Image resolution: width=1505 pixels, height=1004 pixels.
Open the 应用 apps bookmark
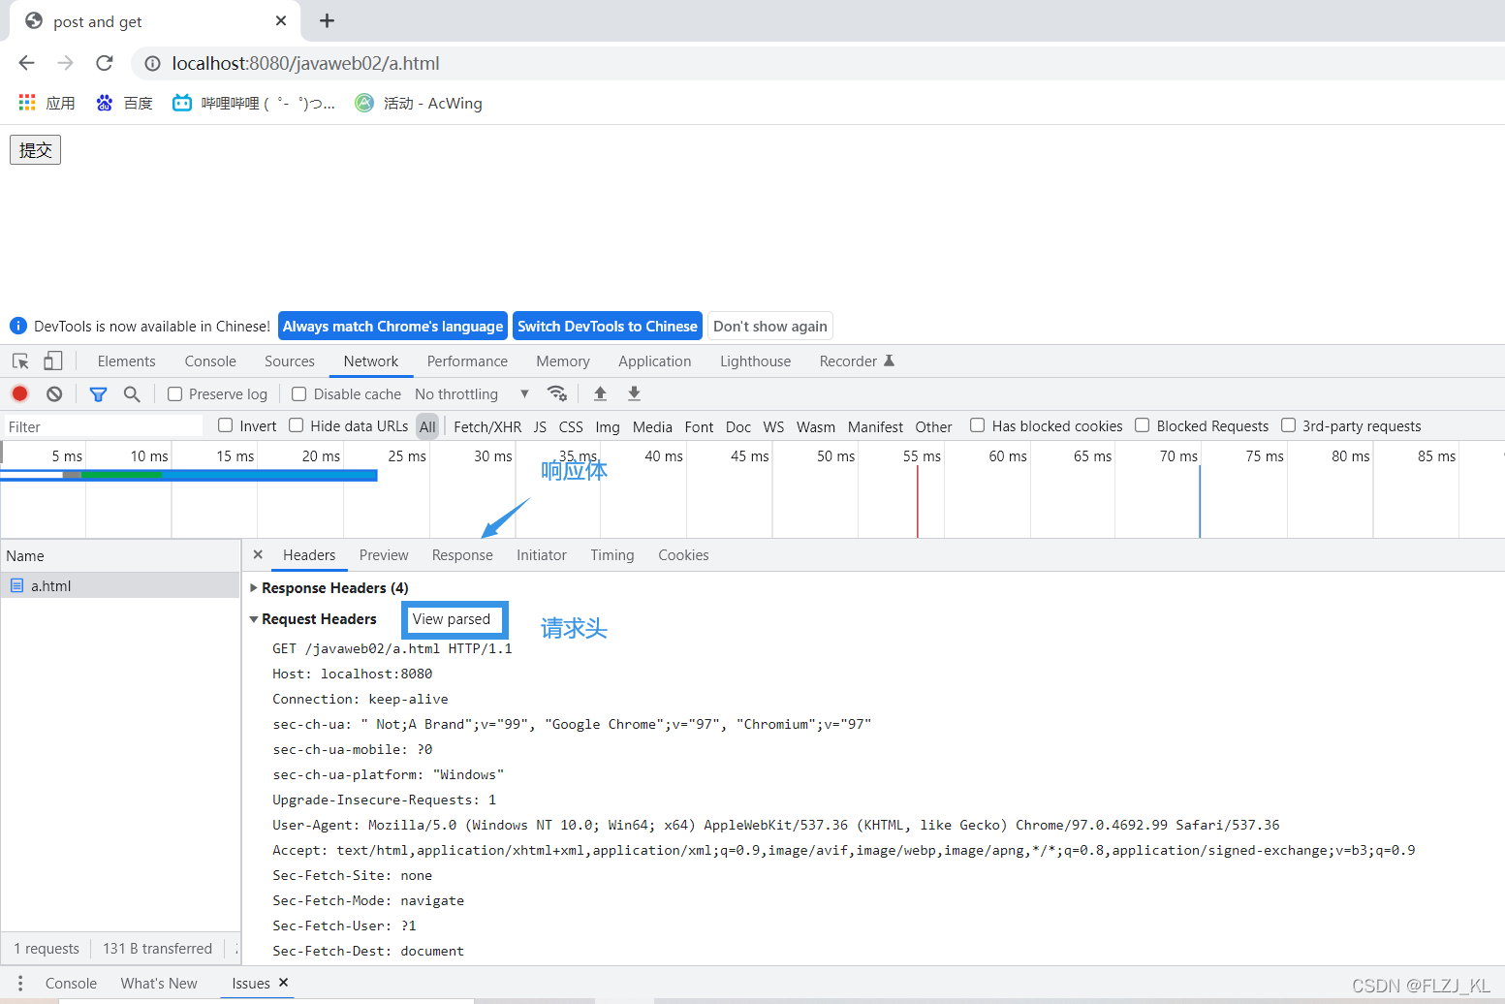[47, 103]
